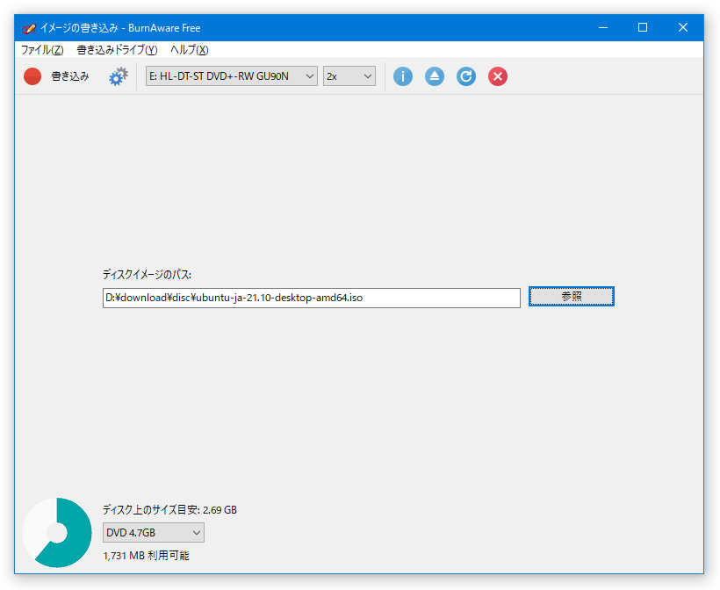Open the ファイル(Z) menu
This screenshot has height=590, width=720.
pyautogui.click(x=42, y=49)
